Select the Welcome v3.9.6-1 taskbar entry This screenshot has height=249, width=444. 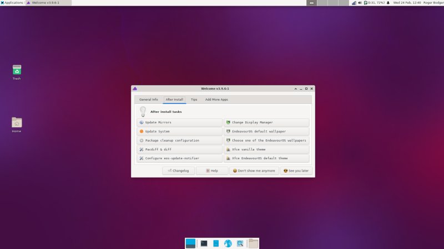(x=48, y=3)
